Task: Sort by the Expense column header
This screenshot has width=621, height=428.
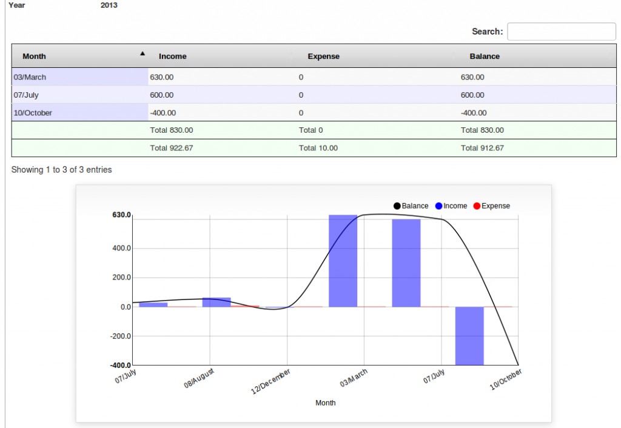Action: (x=323, y=56)
